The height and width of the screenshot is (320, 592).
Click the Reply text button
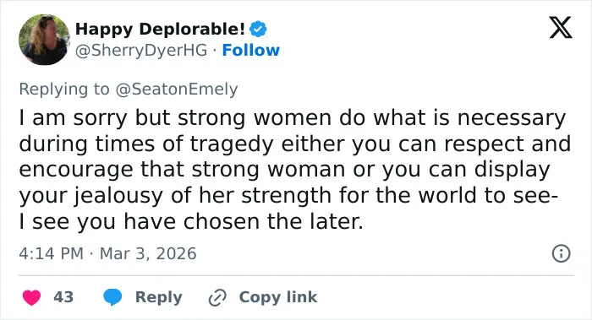point(159,297)
